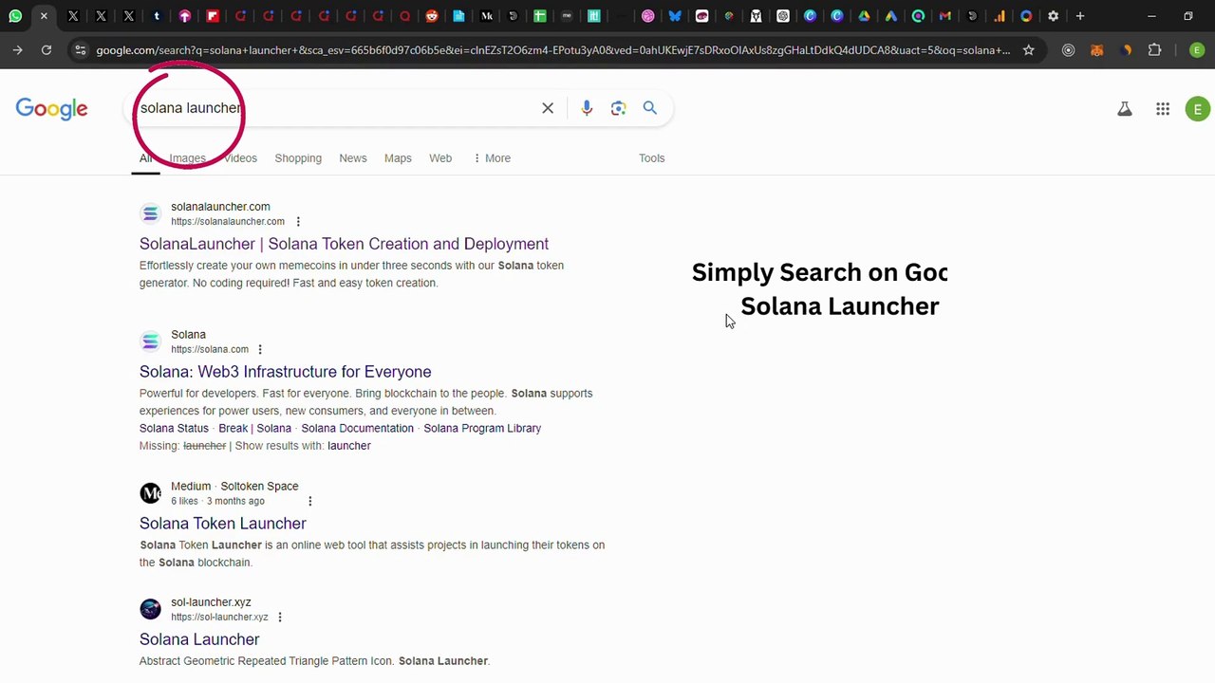This screenshot has height=683, width=1215.
Task: Switch to the Flipboard browser tab
Action: (213, 16)
